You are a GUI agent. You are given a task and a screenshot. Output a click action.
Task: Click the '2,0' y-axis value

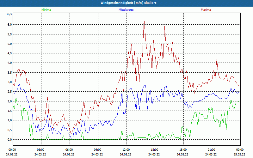tap(9, 101)
